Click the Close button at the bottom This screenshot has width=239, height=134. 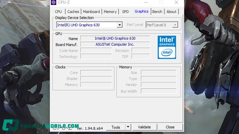[170, 127]
